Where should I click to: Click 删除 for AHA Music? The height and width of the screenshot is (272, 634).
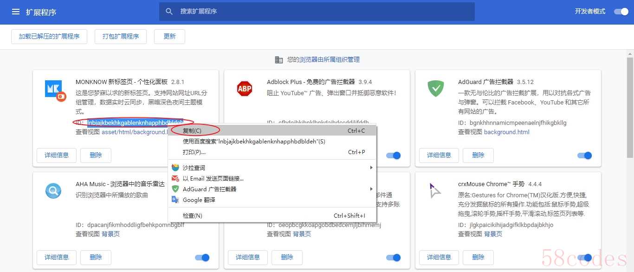click(x=96, y=257)
